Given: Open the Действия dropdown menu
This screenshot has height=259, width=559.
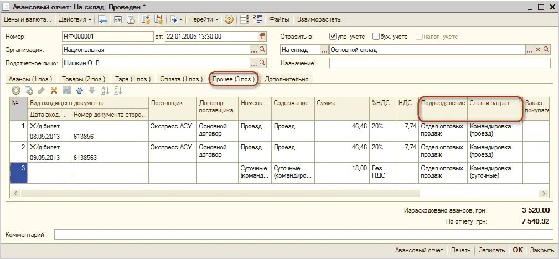Looking at the screenshot, I should pos(75,19).
